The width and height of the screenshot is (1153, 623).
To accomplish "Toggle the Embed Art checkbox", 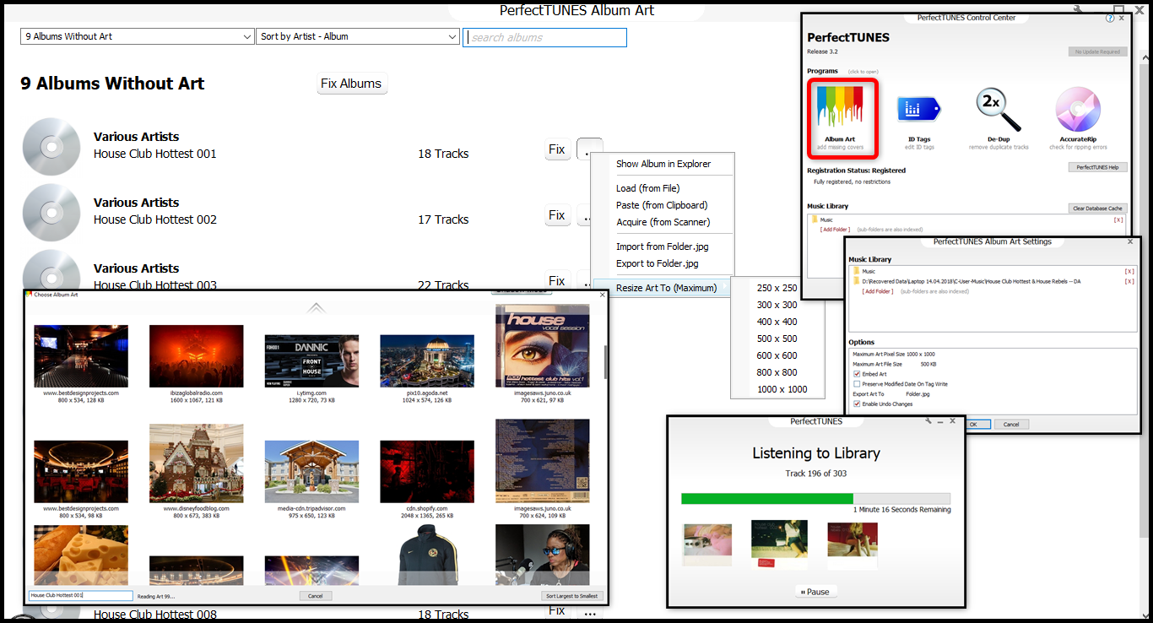I will point(858,374).
